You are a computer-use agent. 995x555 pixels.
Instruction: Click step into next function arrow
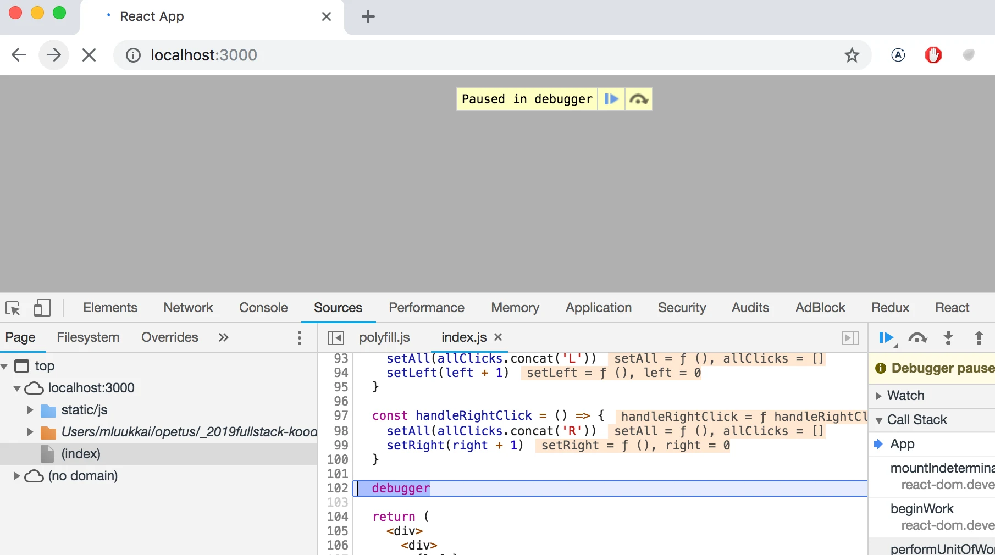click(948, 337)
